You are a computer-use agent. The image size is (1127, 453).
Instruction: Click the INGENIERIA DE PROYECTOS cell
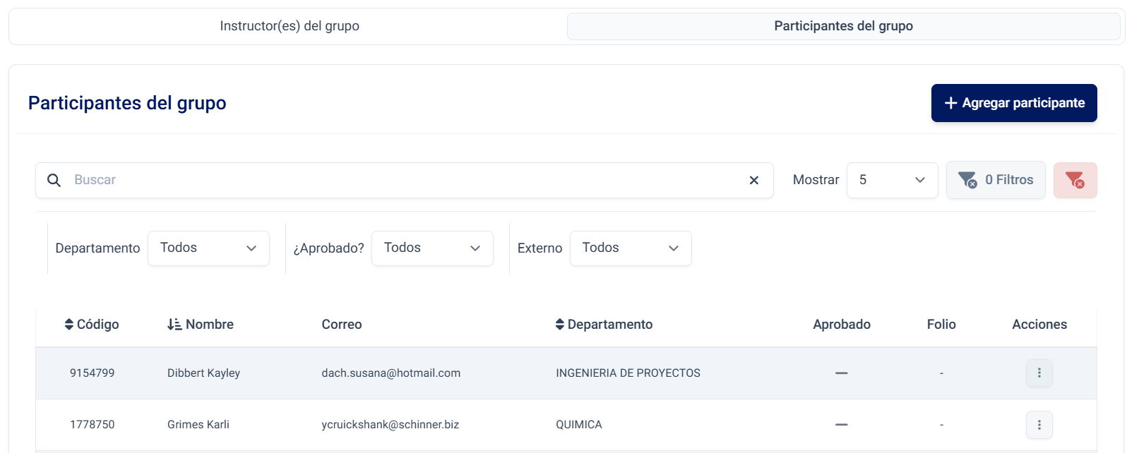[x=628, y=373]
